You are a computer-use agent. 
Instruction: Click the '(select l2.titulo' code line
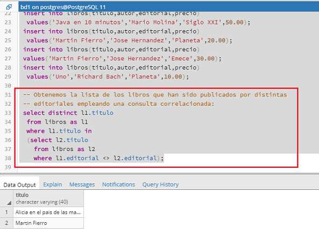pyautogui.click(x=58, y=140)
